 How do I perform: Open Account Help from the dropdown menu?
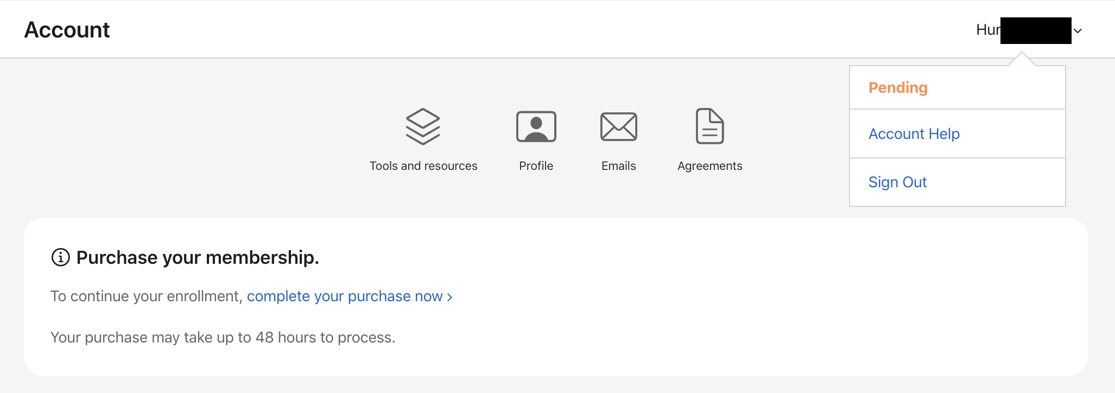tap(914, 134)
